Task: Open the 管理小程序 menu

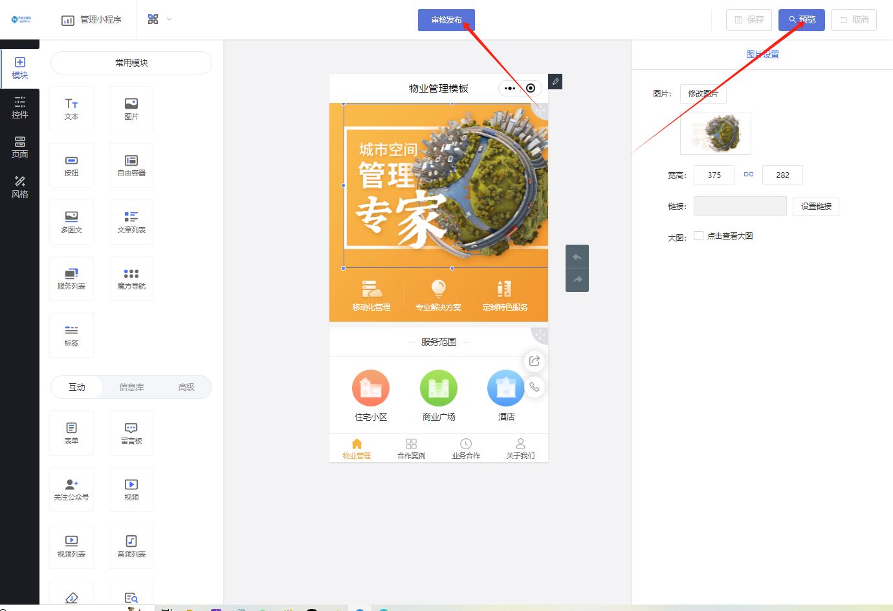Action: pos(91,20)
